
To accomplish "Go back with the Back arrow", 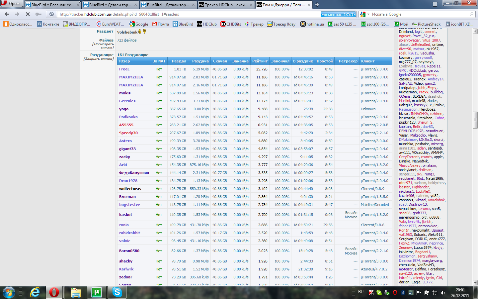I will [x=7, y=14].
